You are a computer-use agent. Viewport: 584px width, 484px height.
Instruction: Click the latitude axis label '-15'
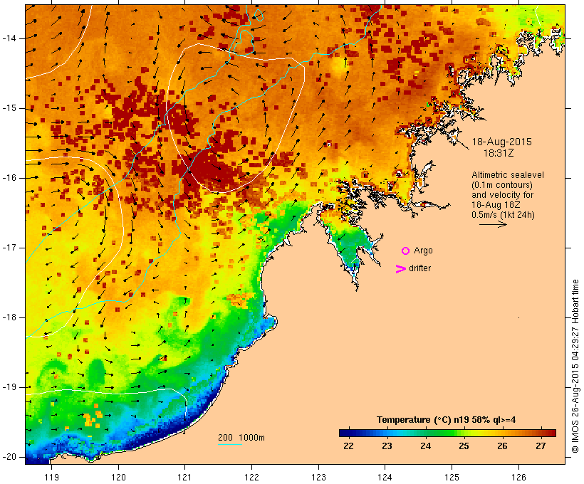9,108
